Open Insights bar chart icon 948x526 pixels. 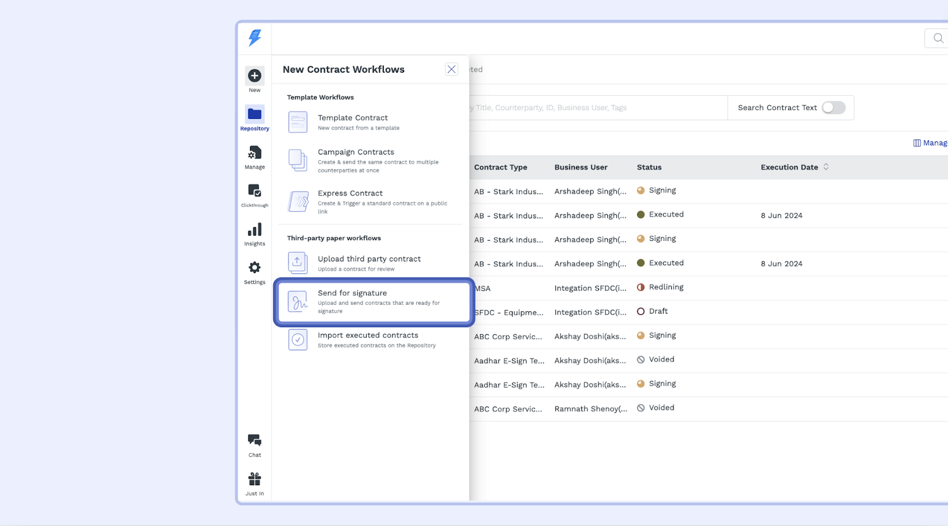[x=254, y=230]
